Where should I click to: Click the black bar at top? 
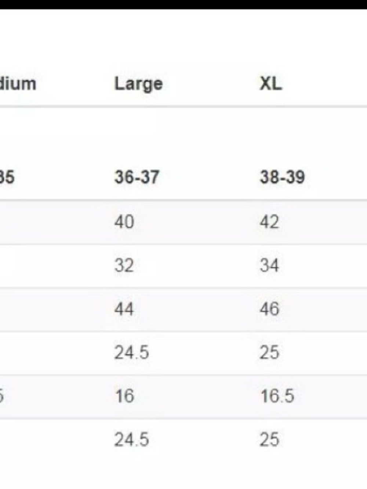point(183,4)
